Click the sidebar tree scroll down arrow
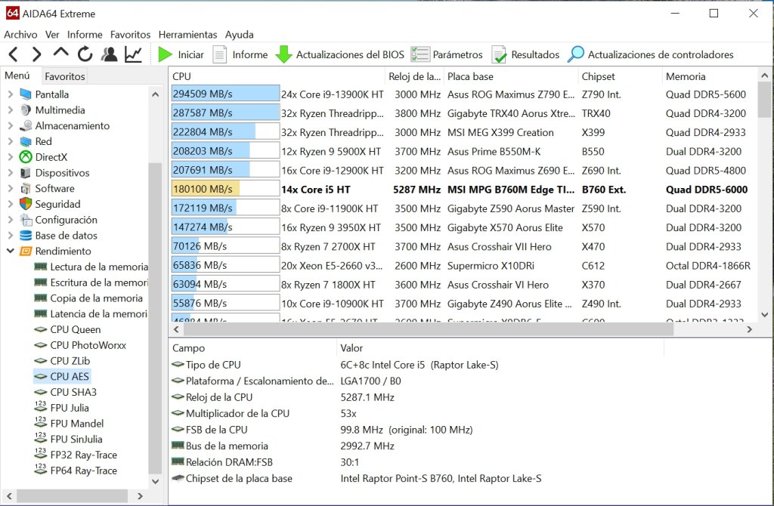Screen dimensions: 774x506 pyautogui.click(x=155, y=481)
